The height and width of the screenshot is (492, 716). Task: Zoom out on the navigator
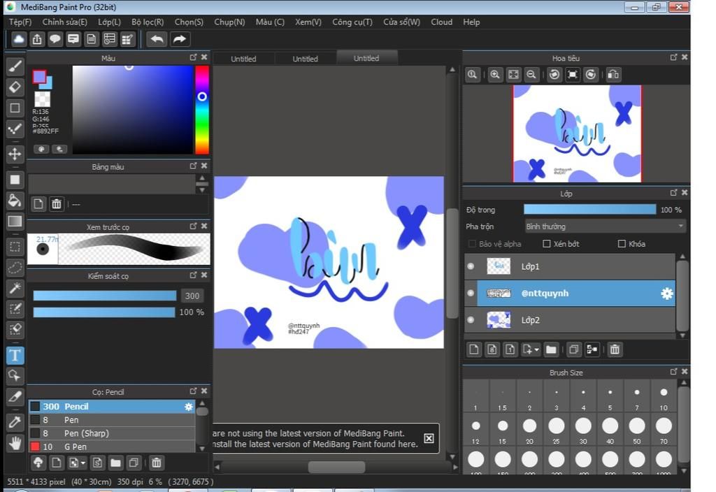531,75
